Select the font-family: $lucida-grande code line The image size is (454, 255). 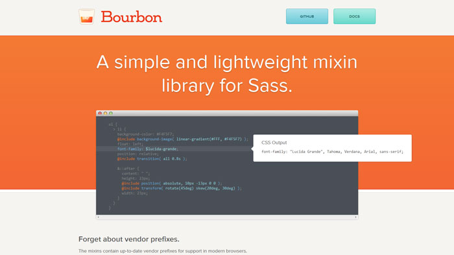[148, 149]
